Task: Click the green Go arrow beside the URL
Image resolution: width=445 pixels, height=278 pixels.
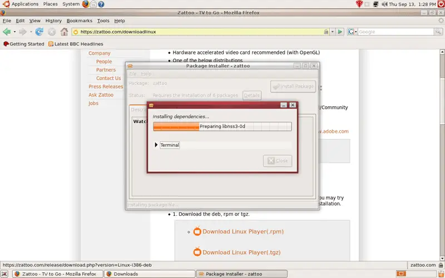Action: coord(340,32)
